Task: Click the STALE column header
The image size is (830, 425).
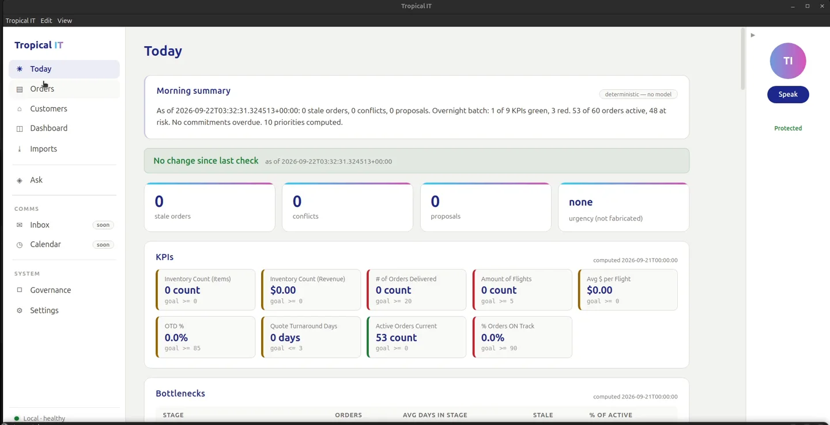Action: click(x=543, y=415)
